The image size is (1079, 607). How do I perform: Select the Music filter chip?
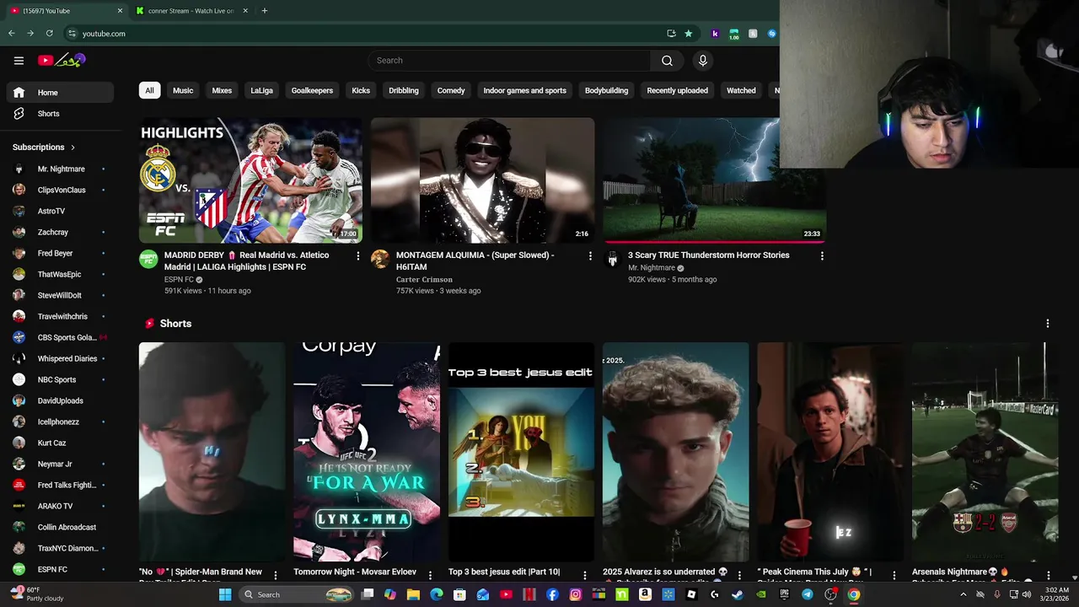click(x=183, y=90)
